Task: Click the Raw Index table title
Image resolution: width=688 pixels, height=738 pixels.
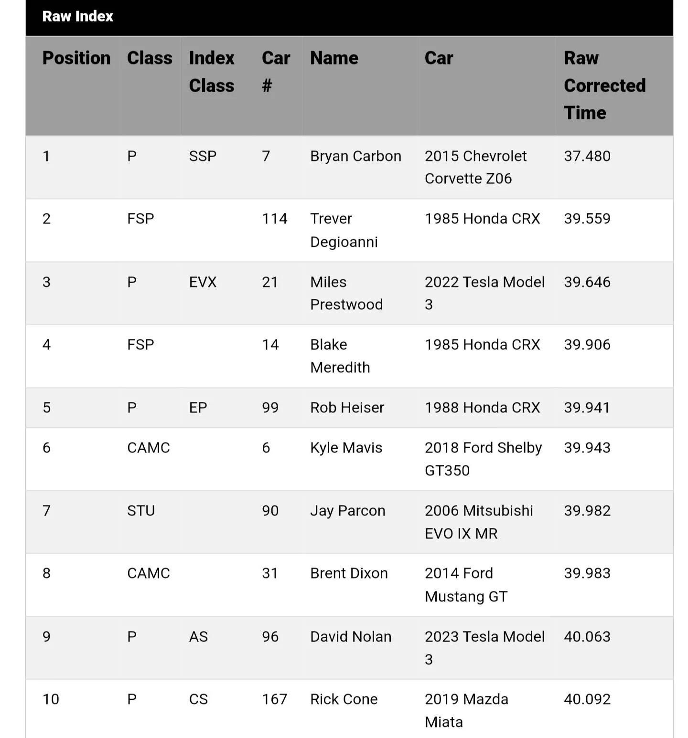Action: pyautogui.click(x=77, y=16)
